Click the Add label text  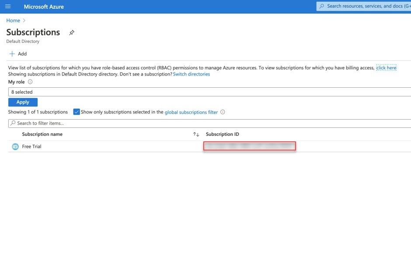click(x=22, y=54)
